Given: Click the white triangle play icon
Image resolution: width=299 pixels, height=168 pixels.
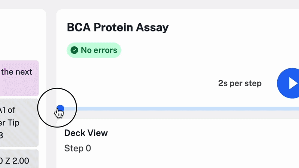Looking at the screenshot, I should 293,84.
